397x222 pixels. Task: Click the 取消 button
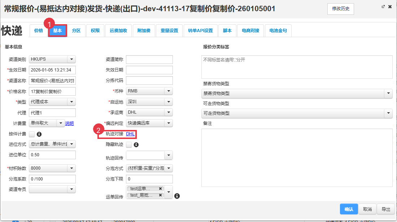click(x=367, y=209)
